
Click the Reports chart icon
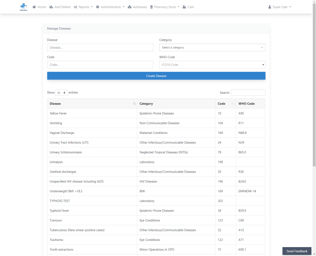coord(76,7)
